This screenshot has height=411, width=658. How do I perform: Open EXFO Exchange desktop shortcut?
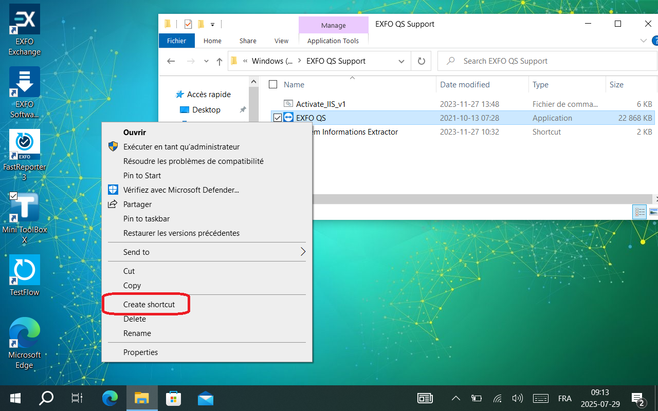click(24, 30)
